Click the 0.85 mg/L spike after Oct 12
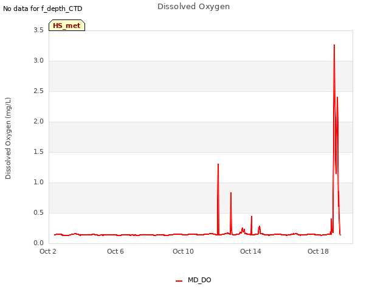Viewport: 389px width, 292px height. point(231,193)
